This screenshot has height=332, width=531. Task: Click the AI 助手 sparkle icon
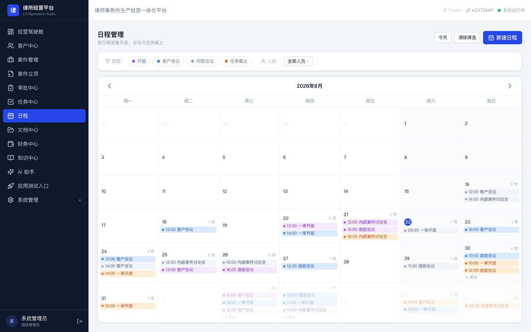[x=11, y=172]
